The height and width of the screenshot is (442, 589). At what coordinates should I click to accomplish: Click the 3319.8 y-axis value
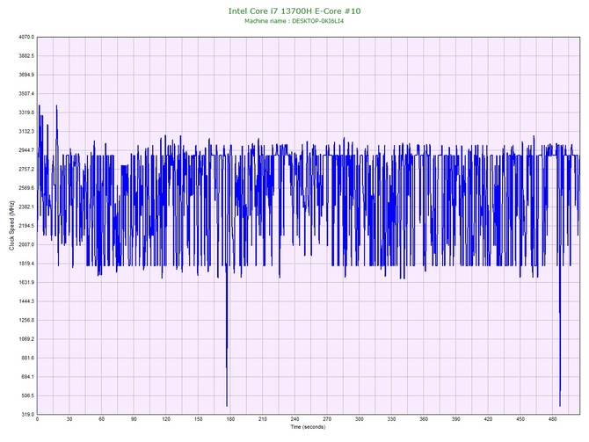click(26, 112)
